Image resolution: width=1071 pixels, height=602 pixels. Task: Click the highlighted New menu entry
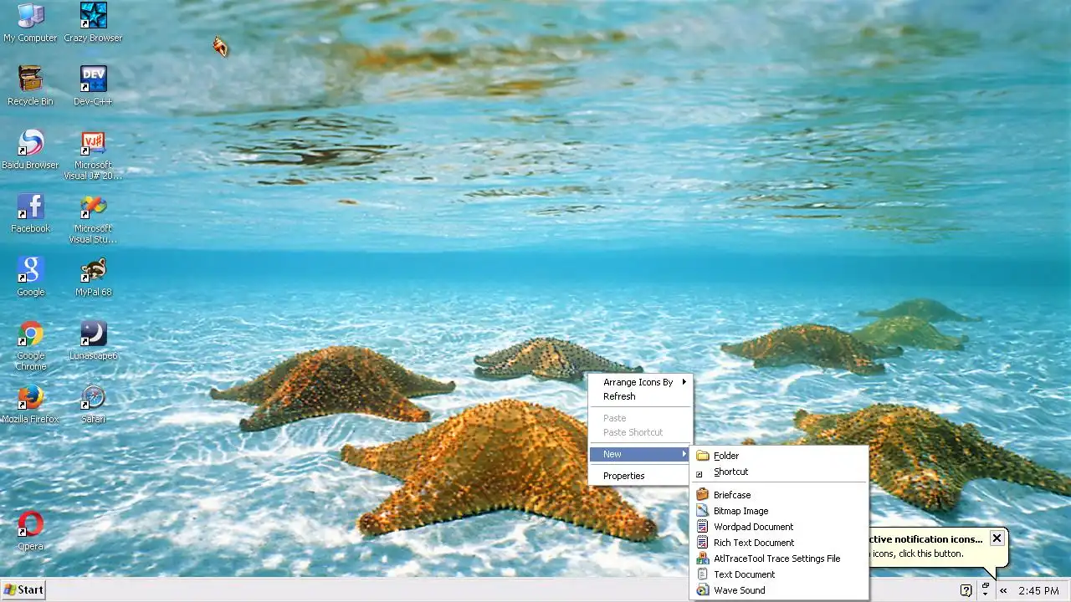pyautogui.click(x=640, y=454)
